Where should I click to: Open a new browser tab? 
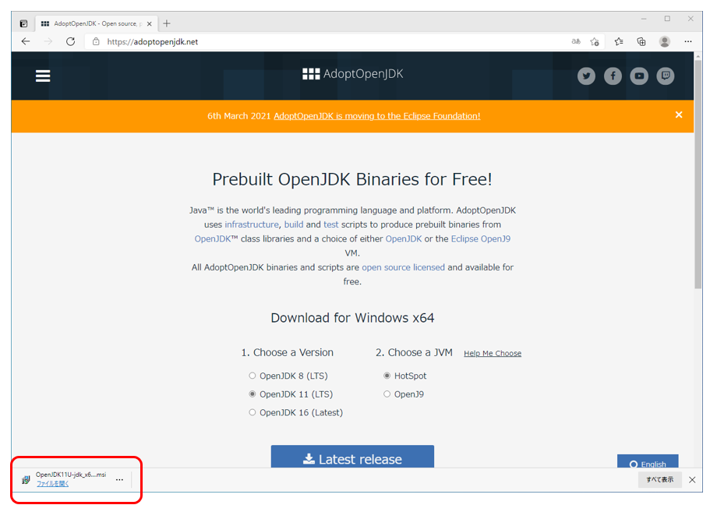[x=167, y=23]
